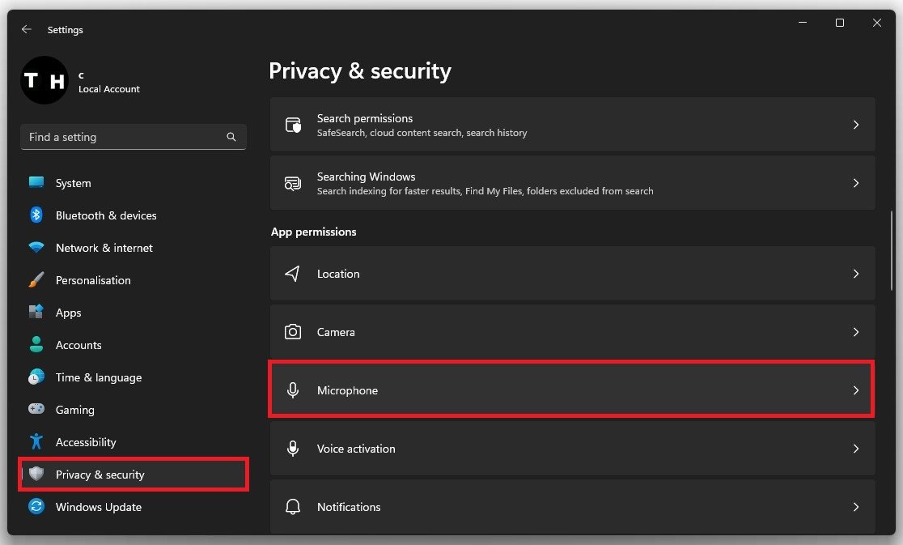This screenshot has width=903, height=545.
Task: Open Microphone app permission
Action: click(x=571, y=390)
